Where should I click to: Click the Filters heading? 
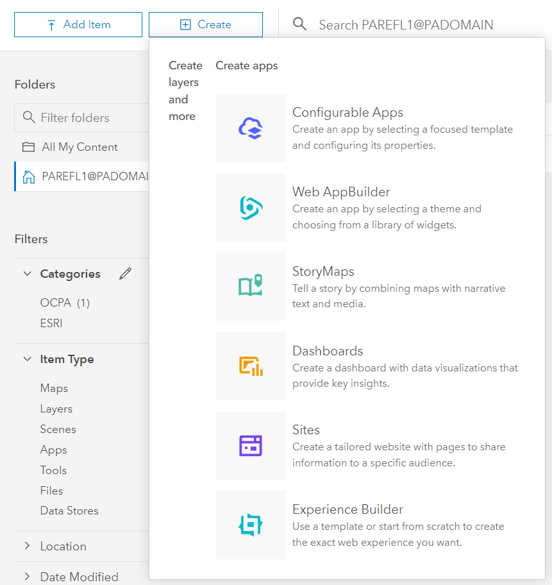click(31, 239)
